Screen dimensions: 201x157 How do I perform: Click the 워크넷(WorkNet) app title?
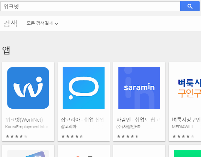24,120
